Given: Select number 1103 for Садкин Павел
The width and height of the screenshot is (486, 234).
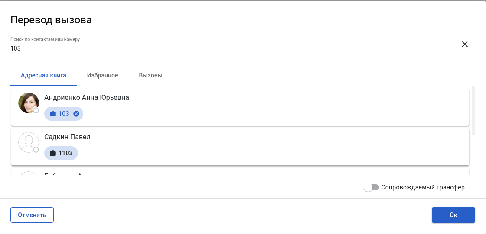Looking at the screenshot, I should tap(66, 153).
